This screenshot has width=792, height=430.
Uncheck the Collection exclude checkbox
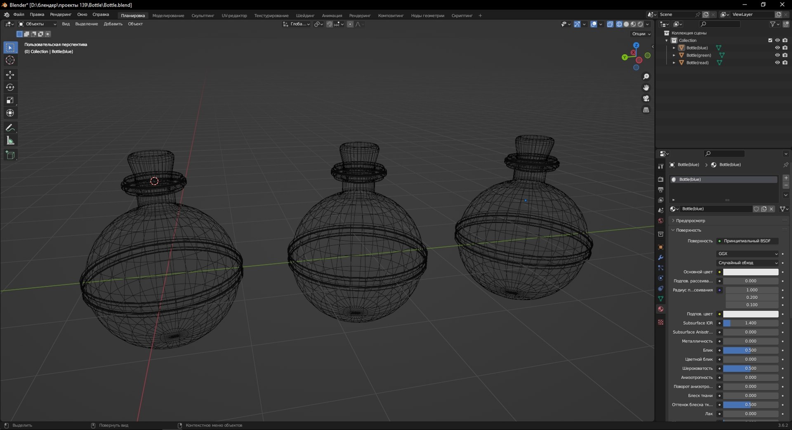770,40
